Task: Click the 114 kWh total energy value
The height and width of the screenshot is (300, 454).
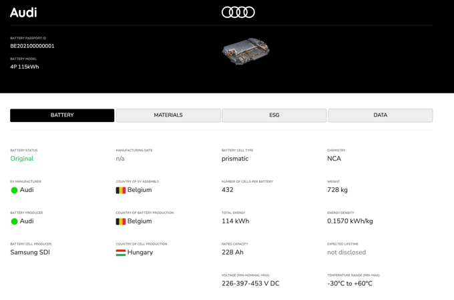Action: pyautogui.click(x=236, y=221)
